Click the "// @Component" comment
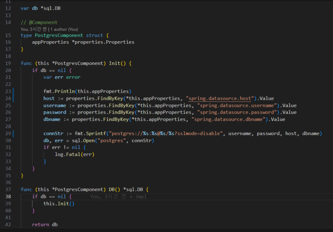Viewport: 333px width, 232px height. pos(39,22)
